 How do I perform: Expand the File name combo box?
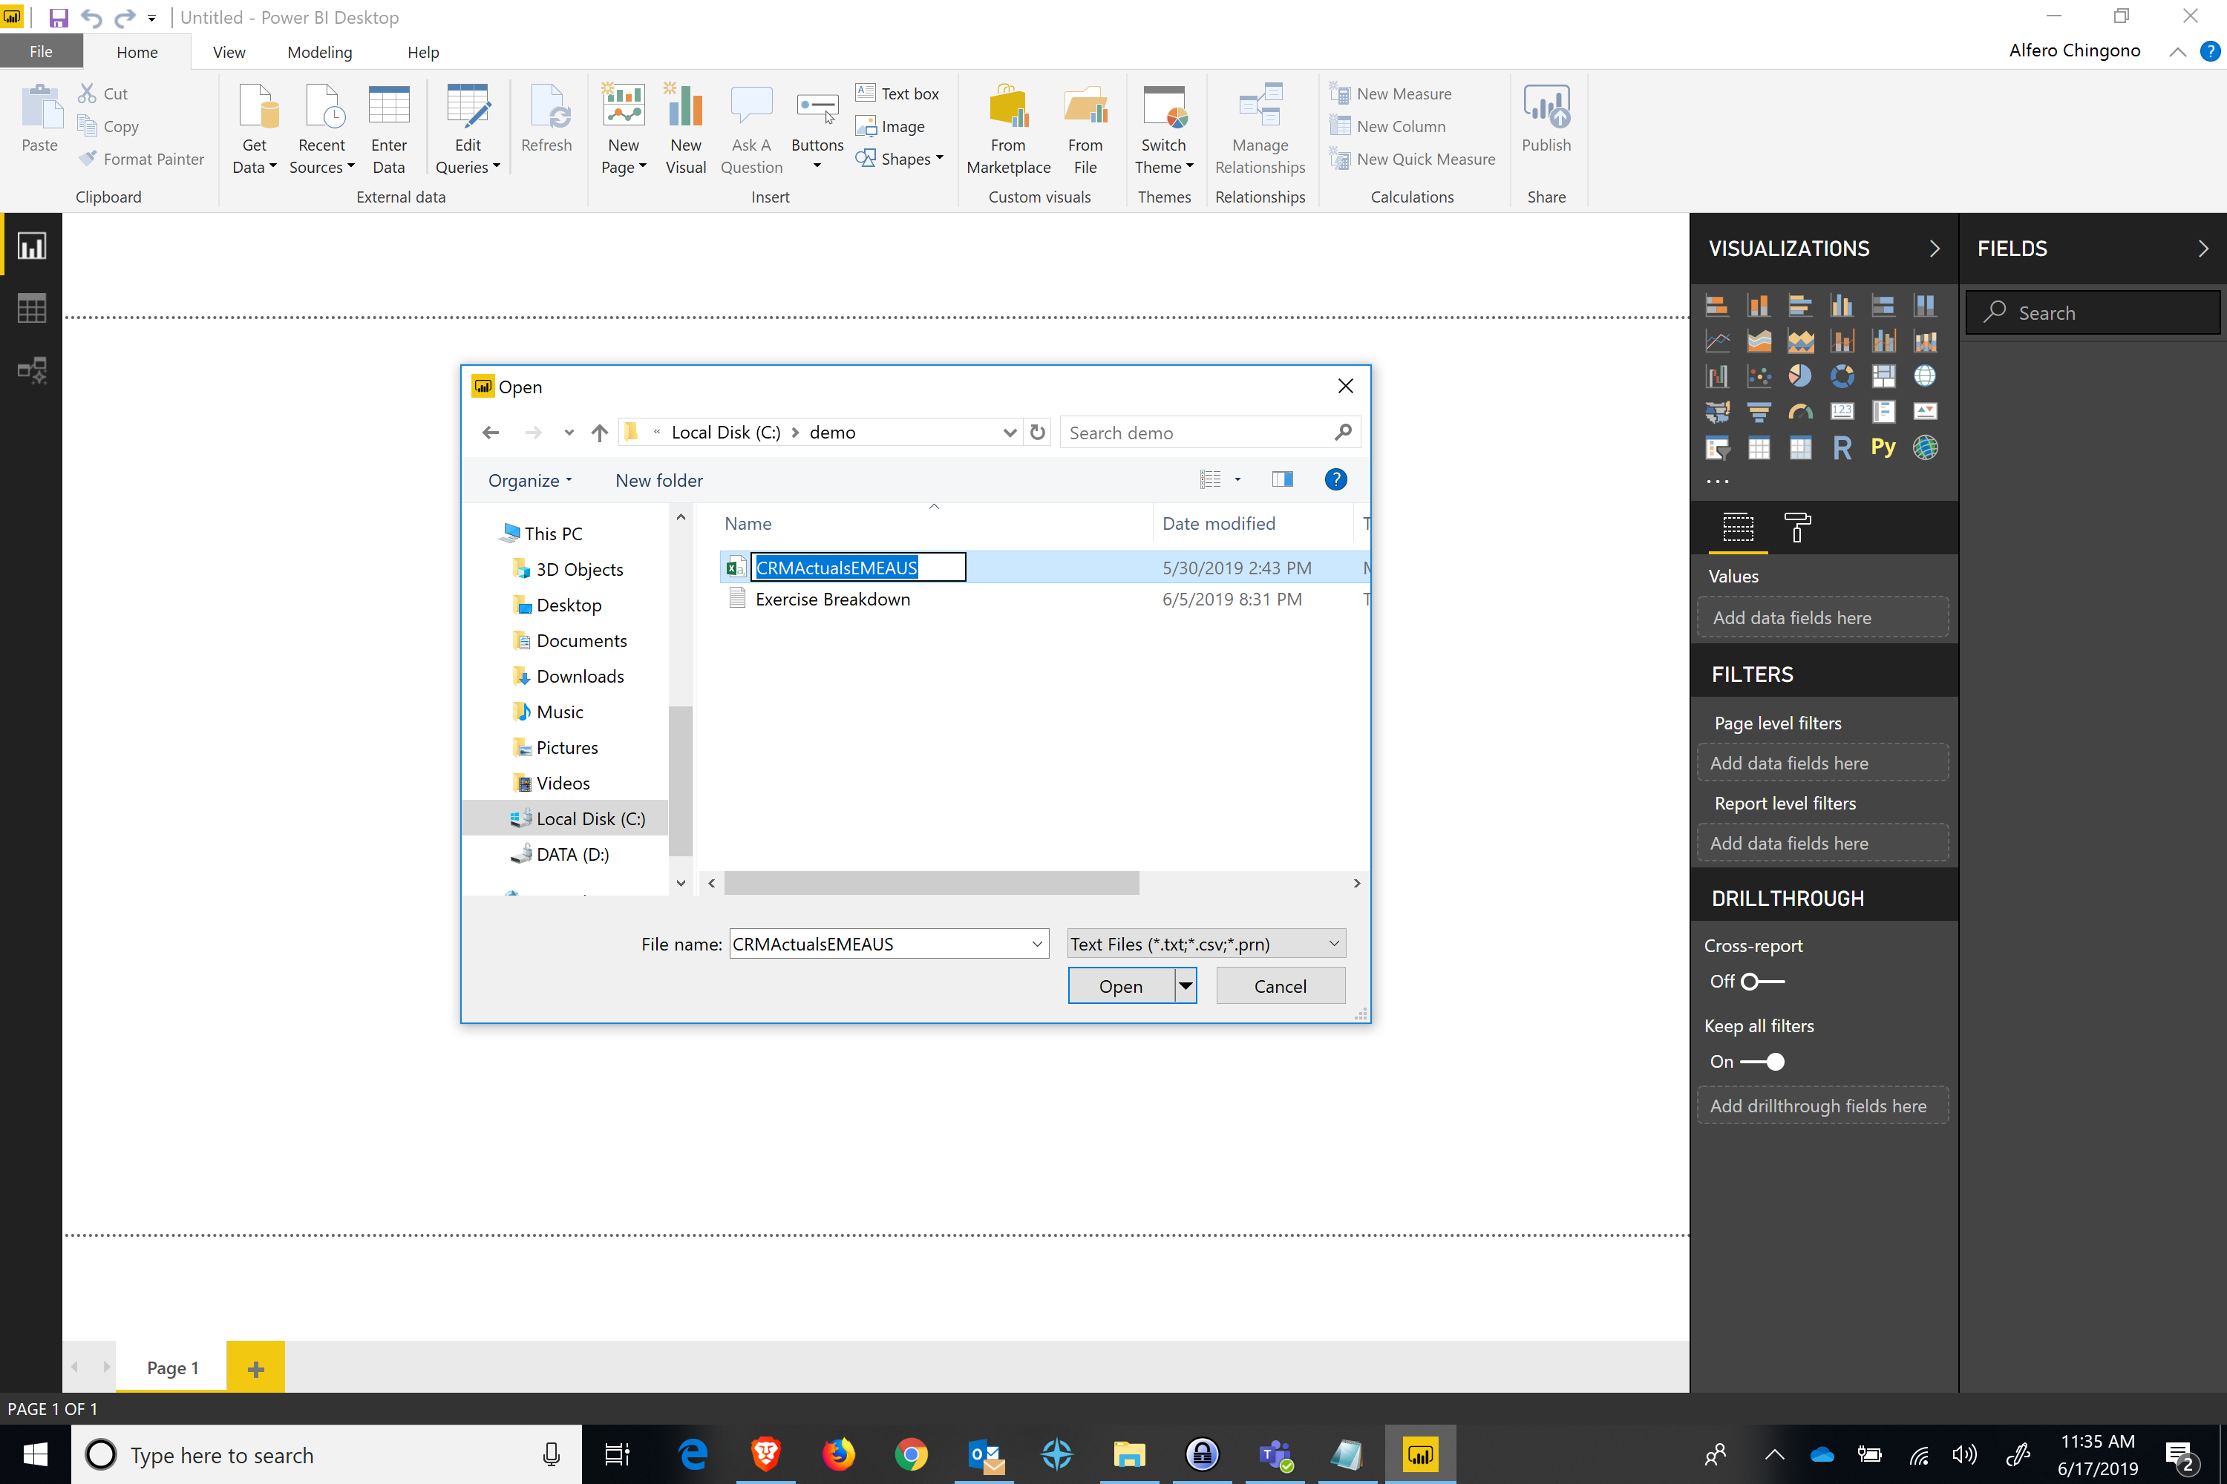[1037, 944]
